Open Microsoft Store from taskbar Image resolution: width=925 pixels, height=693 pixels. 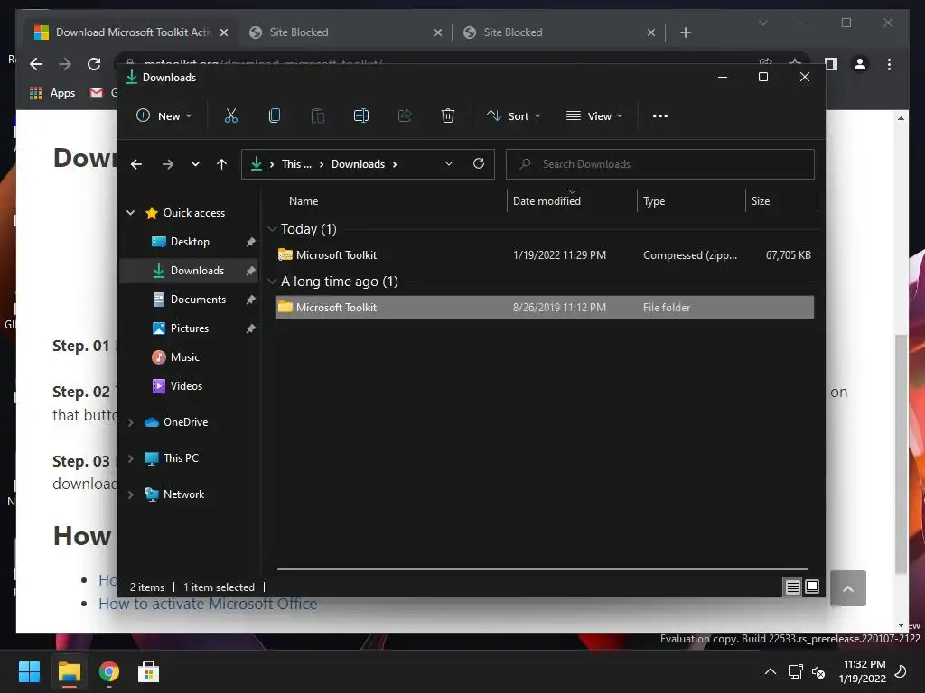pos(149,671)
